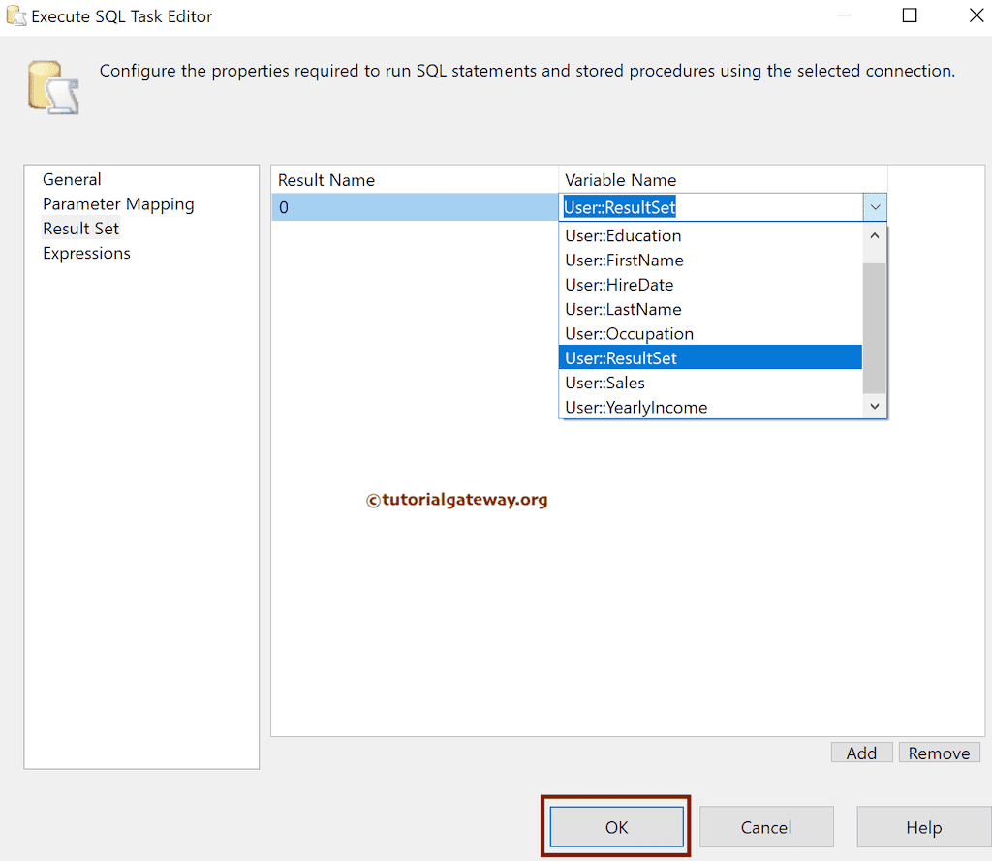Screen dimensions: 992x861
Task: Open the Variable Name dropdown arrow
Action: [x=875, y=207]
